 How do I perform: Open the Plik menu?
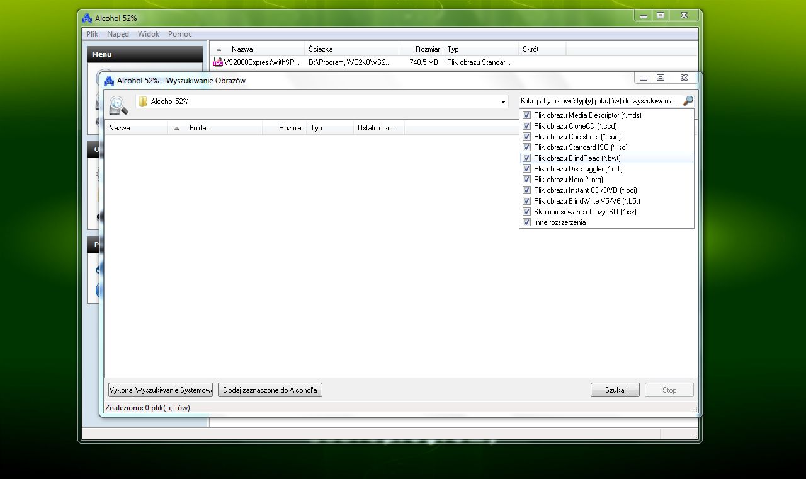coord(93,34)
